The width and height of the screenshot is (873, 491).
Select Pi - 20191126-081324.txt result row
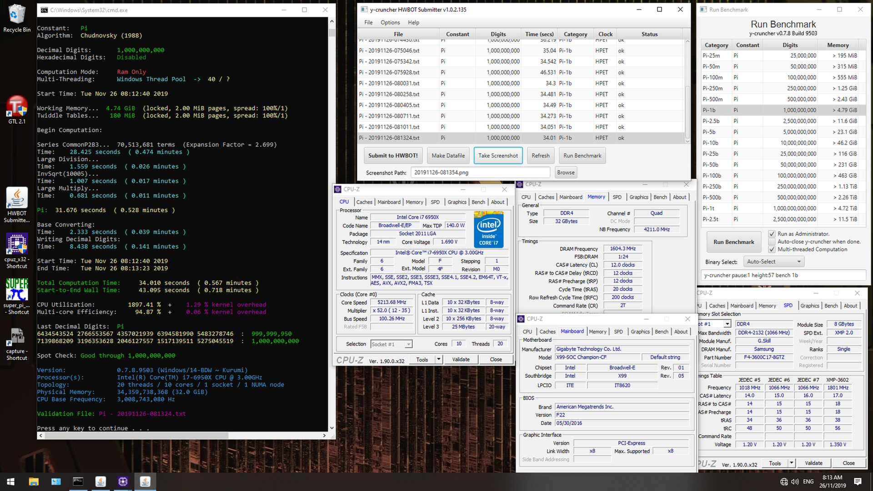click(x=521, y=138)
